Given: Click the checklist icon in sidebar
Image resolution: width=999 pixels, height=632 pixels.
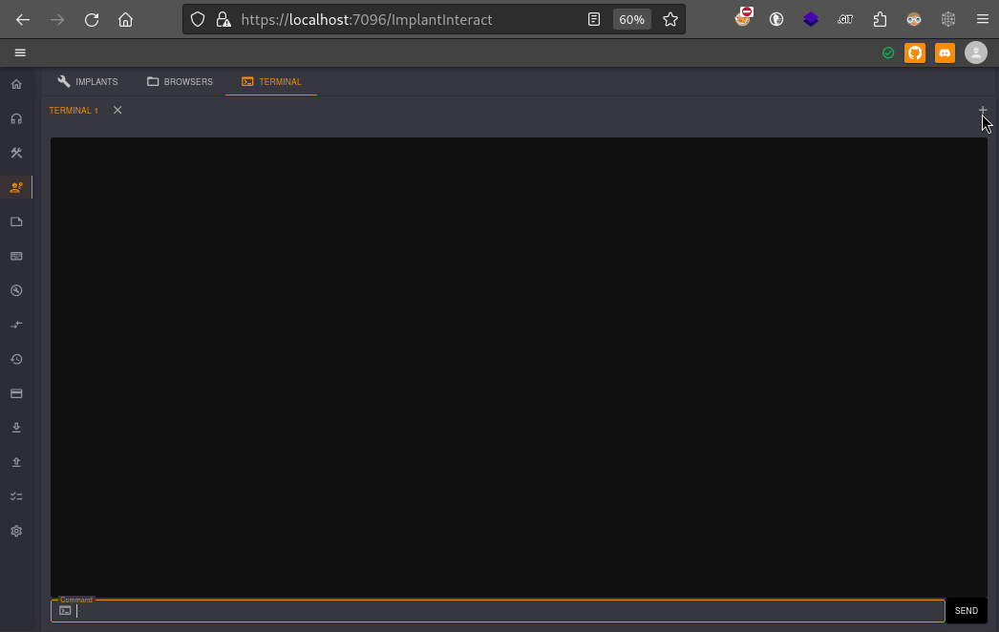Looking at the screenshot, I should 16,496.
